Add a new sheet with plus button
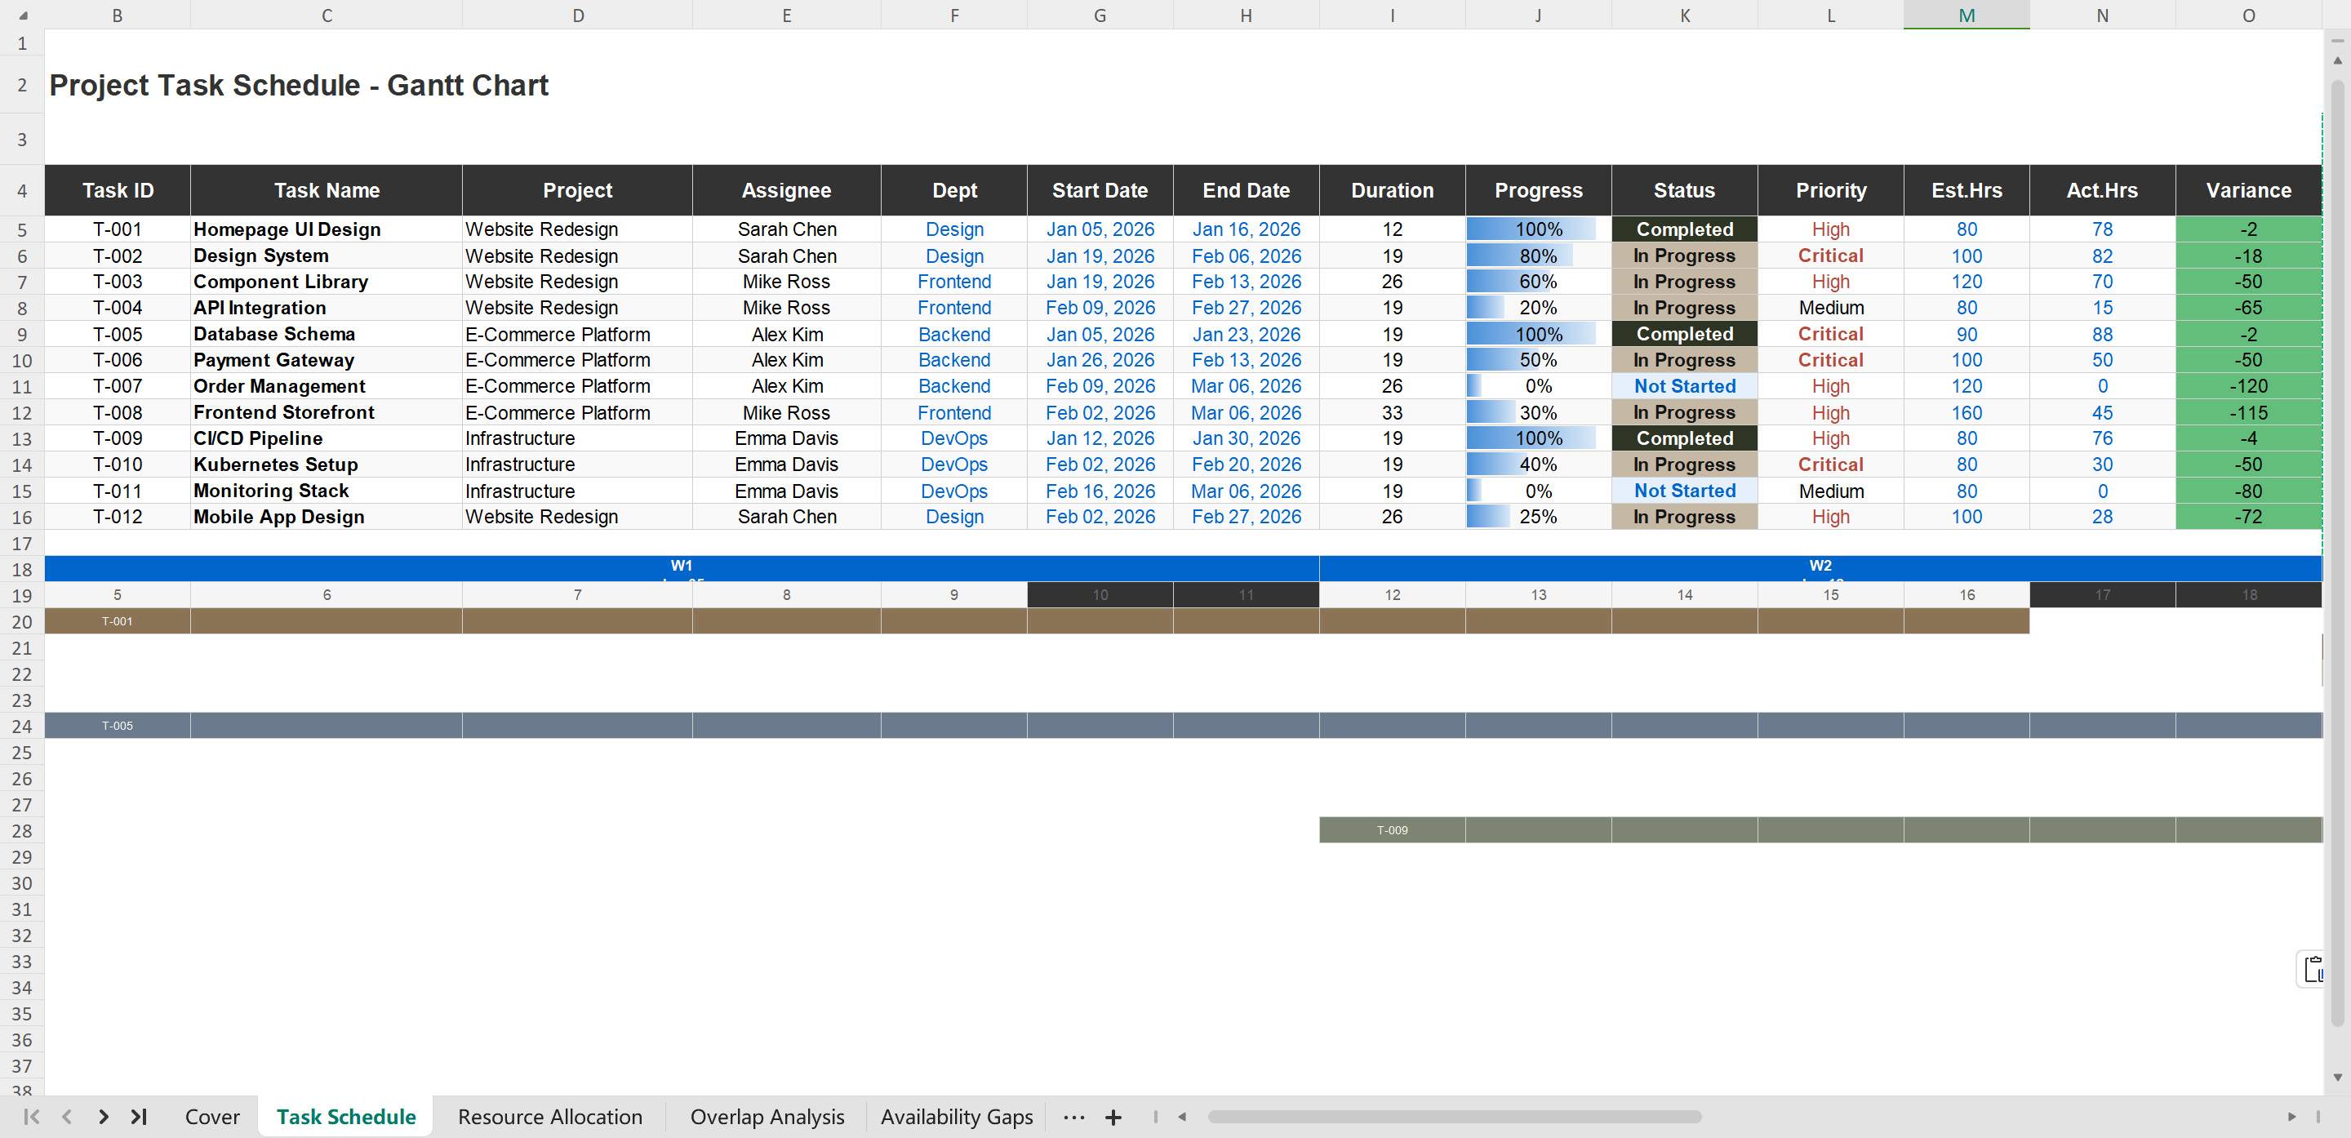This screenshot has width=2351, height=1138. (x=1113, y=1117)
